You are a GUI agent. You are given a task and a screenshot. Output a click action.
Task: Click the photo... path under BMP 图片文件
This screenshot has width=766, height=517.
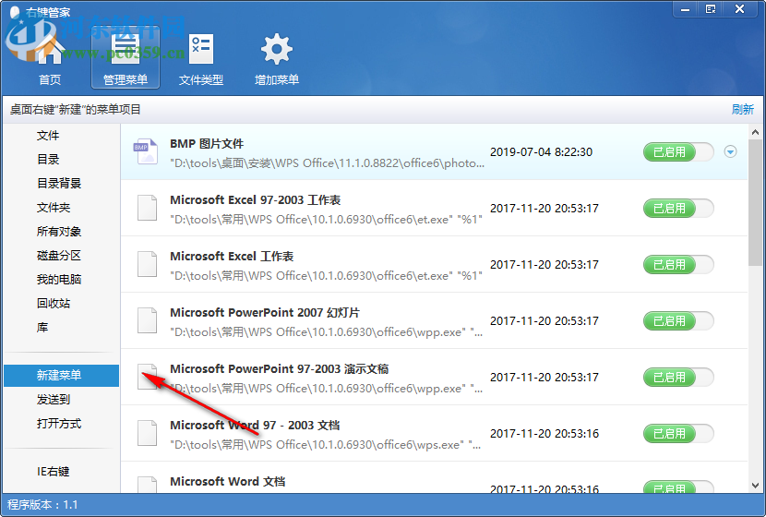327,163
